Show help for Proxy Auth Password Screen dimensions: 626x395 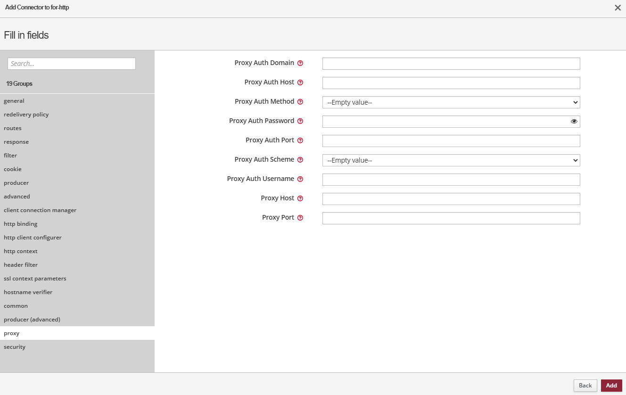click(x=300, y=121)
